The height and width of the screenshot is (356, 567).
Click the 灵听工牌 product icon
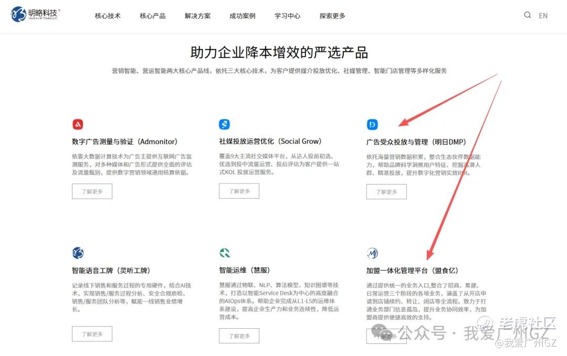point(78,253)
